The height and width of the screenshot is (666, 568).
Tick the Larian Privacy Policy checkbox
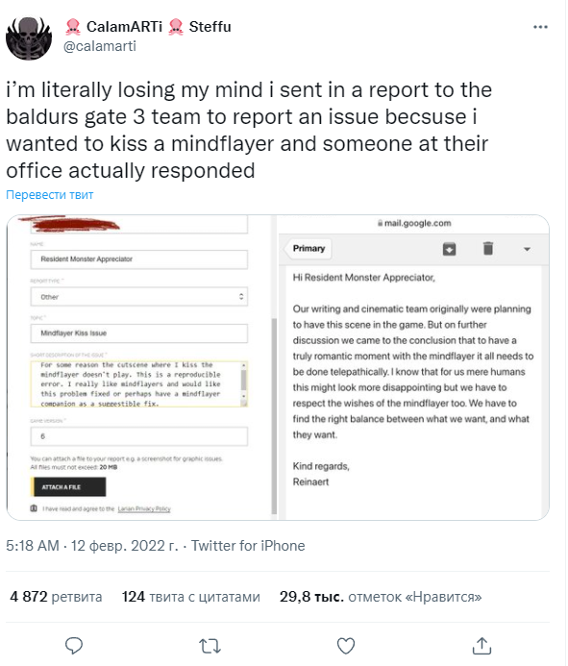(34, 508)
